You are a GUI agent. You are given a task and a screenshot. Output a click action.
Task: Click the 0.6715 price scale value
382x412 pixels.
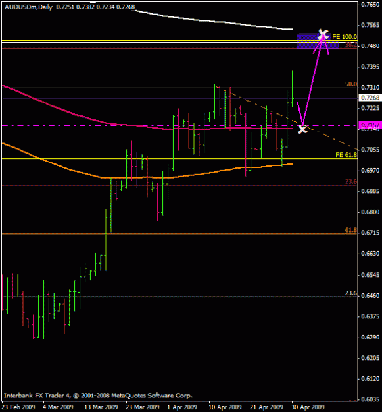click(x=370, y=233)
